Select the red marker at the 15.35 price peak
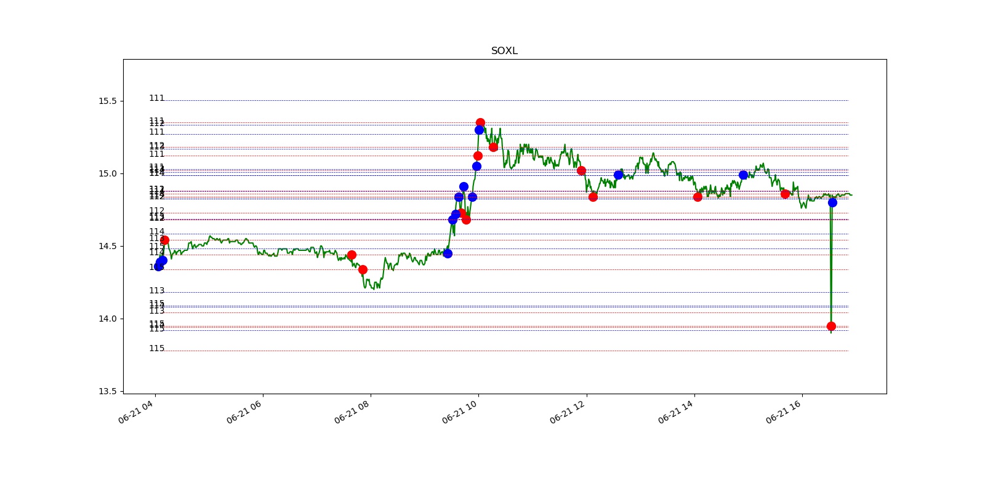Image resolution: width=985 pixels, height=492 pixels. tap(480, 123)
